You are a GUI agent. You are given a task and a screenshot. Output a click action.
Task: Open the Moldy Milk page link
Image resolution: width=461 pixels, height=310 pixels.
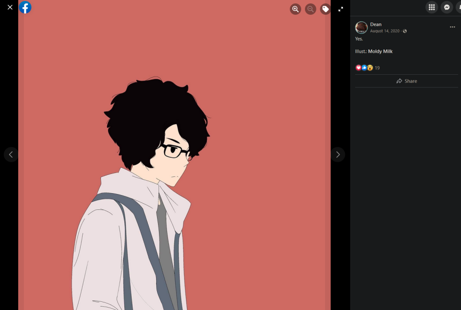click(380, 51)
